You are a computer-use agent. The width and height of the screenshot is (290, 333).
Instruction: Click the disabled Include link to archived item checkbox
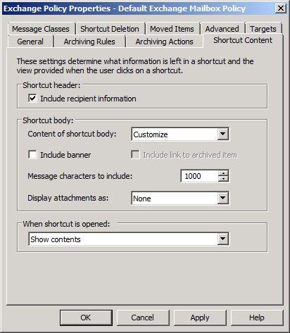click(x=135, y=155)
